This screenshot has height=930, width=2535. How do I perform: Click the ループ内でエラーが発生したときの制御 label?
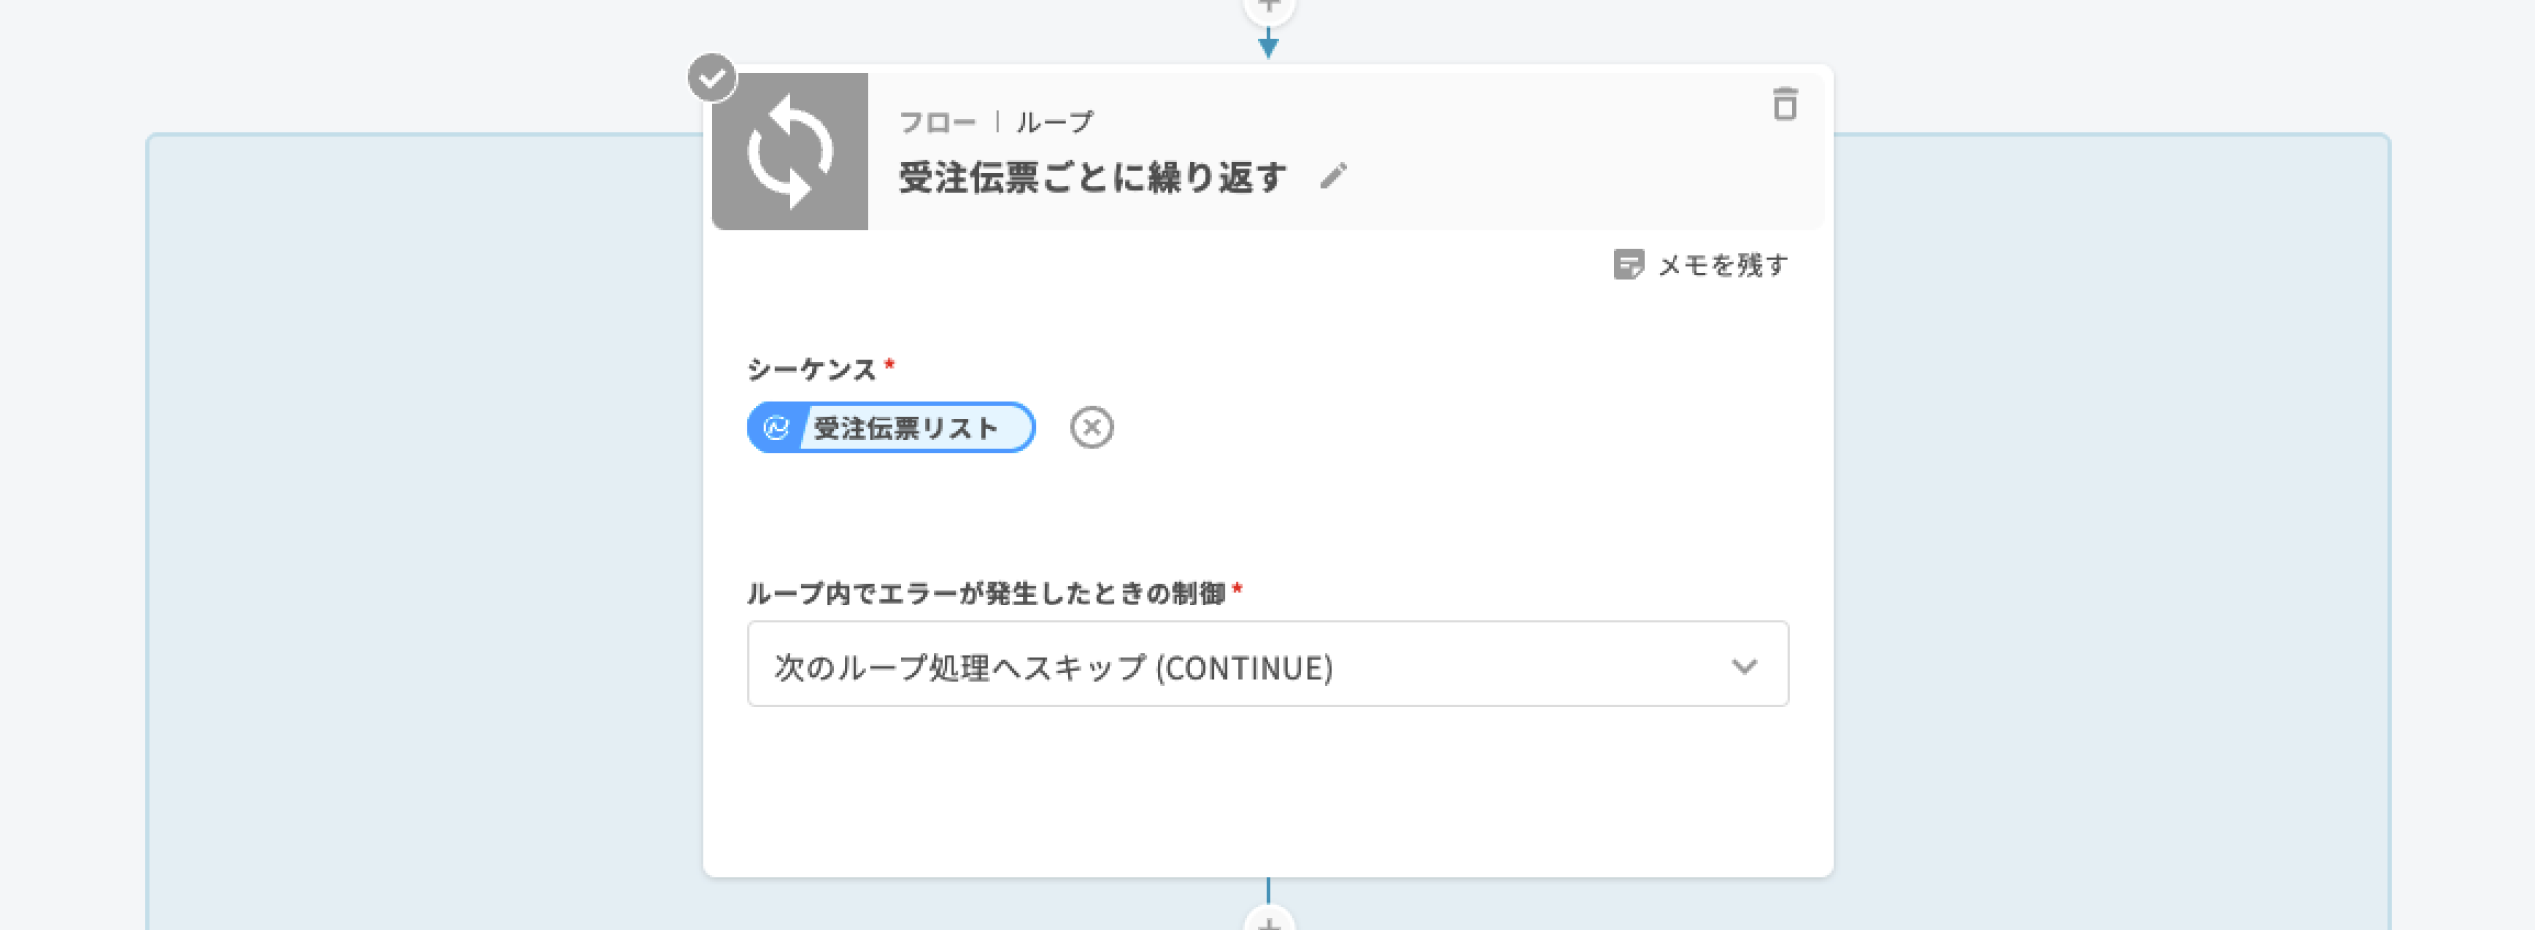coord(985,594)
